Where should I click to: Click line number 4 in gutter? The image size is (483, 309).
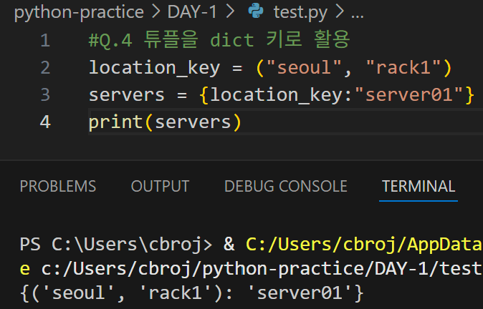coord(45,122)
